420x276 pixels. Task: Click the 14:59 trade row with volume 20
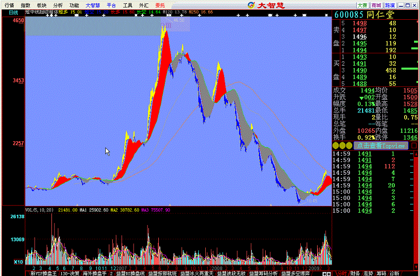pos(373,185)
